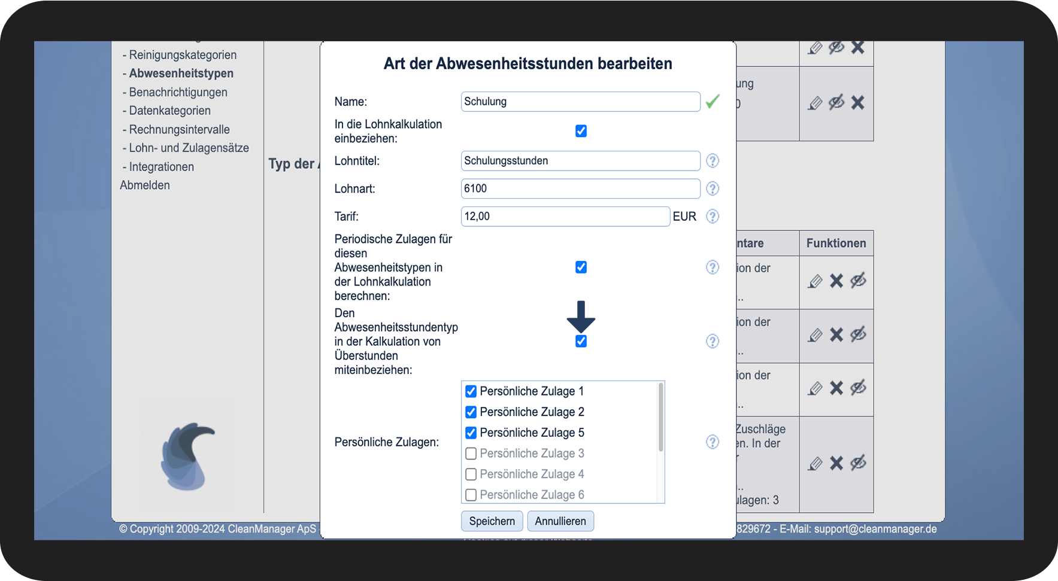This screenshot has height=581, width=1058.
Task: Click help icon beside Lohnart field
Action: tap(712, 188)
